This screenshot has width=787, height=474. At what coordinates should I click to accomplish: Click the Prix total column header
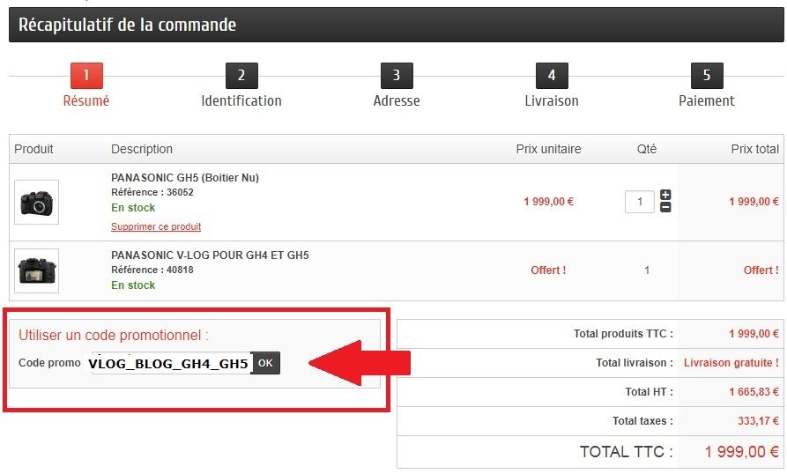755,149
